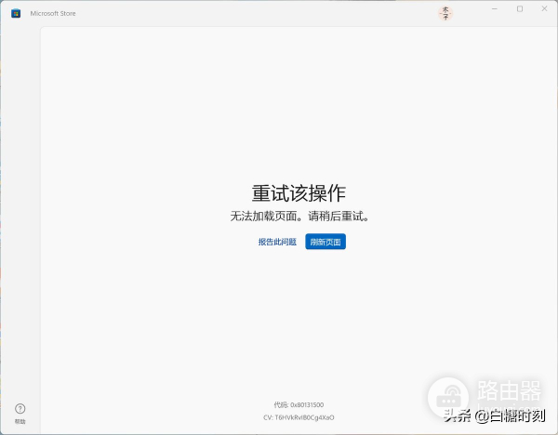Click the 刷新页面 refresh page button
The height and width of the screenshot is (435, 558).
click(325, 242)
